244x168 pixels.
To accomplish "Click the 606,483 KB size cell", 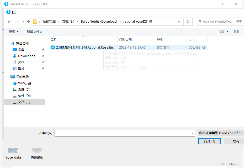I will pos(197,47).
